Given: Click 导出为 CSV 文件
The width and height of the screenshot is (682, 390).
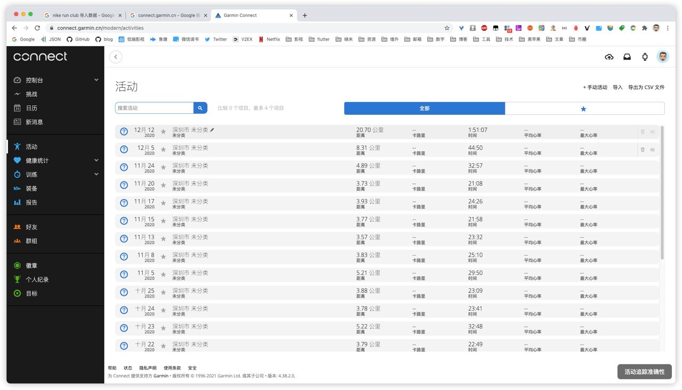Looking at the screenshot, I should 646,87.
